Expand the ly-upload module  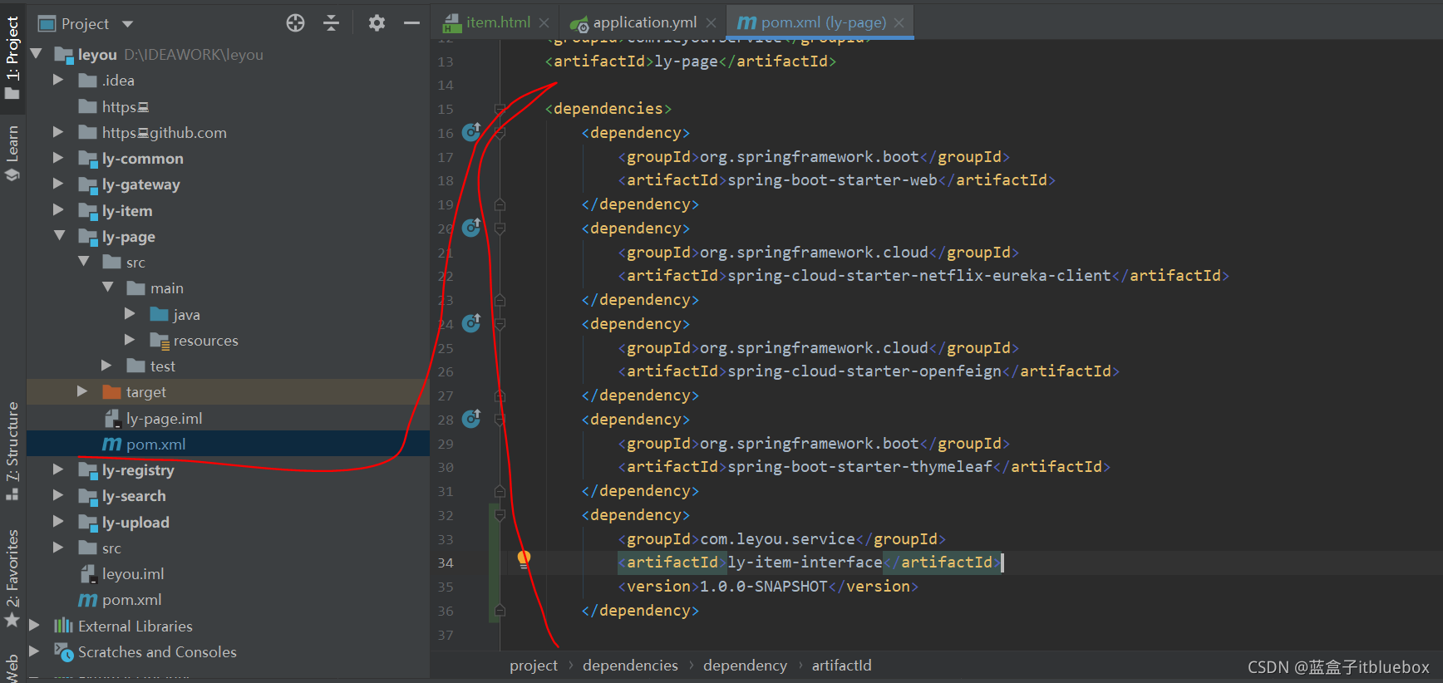click(x=58, y=522)
